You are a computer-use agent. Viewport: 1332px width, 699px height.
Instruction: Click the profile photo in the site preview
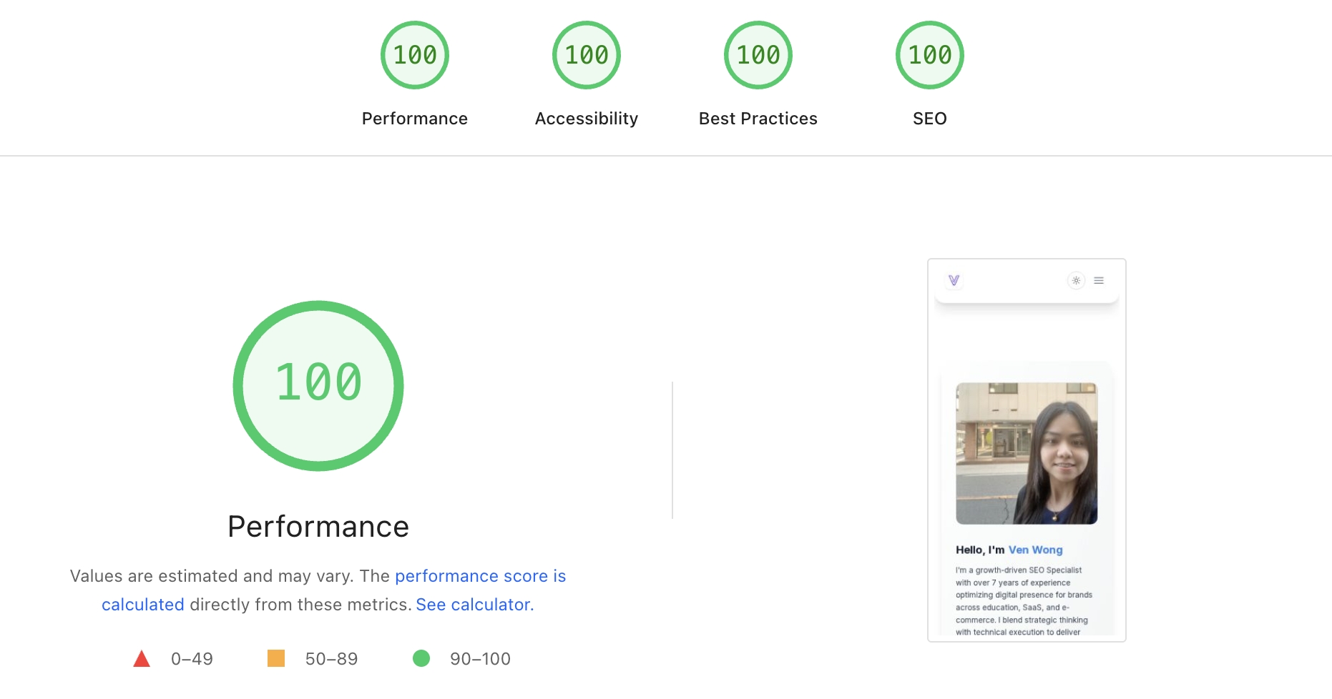click(x=1028, y=453)
